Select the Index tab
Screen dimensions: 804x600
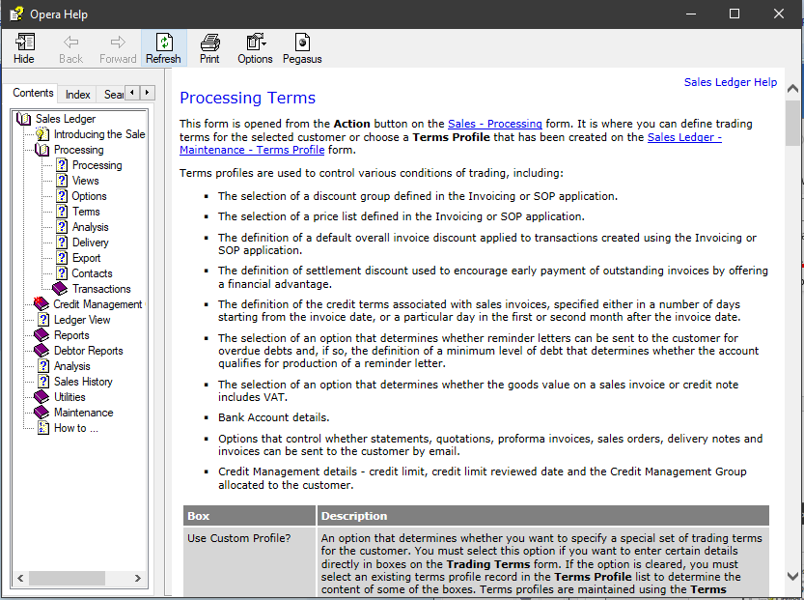(78, 94)
